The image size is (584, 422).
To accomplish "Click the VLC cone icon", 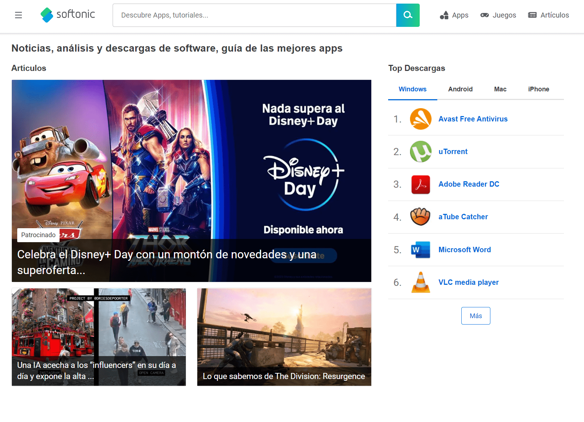I will 421,282.
